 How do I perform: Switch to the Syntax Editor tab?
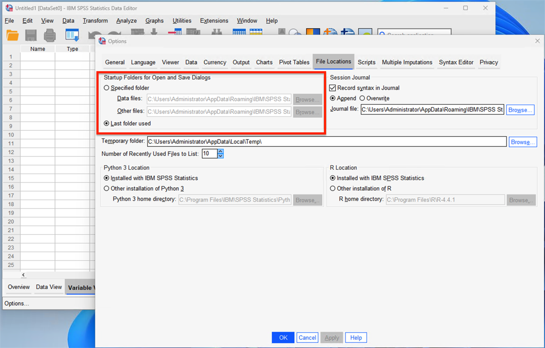pyautogui.click(x=456, y=62)
